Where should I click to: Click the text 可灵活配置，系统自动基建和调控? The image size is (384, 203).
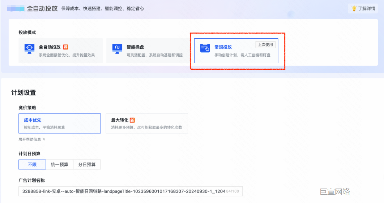(x=154, y=55)
